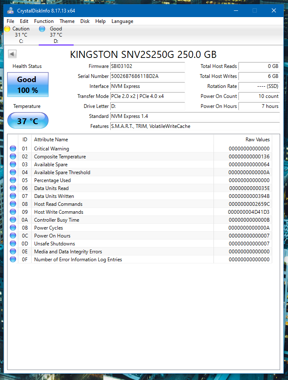
Task: Click the Rotation Rate value field
Action: coord(259,86)
